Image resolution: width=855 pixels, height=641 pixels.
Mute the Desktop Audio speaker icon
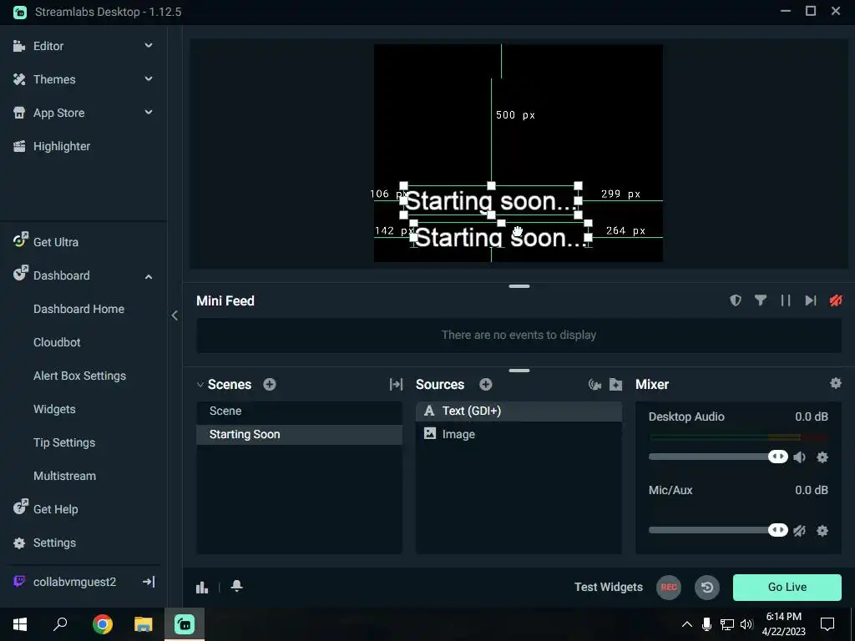click(800, 457)
